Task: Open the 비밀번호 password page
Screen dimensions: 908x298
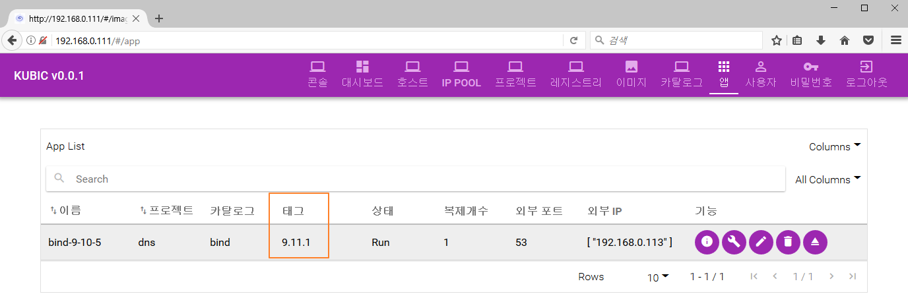Action: pos(811,74)
